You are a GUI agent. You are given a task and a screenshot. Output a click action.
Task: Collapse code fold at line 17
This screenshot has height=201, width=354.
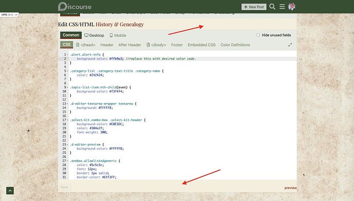tap(67, 120)
